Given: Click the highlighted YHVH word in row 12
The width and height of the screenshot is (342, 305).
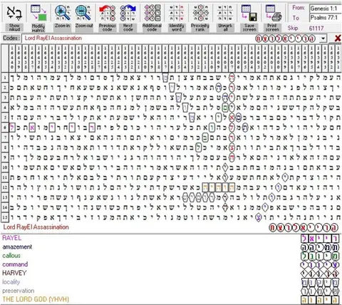Looking at the screenshot, I should pos(219,187).
